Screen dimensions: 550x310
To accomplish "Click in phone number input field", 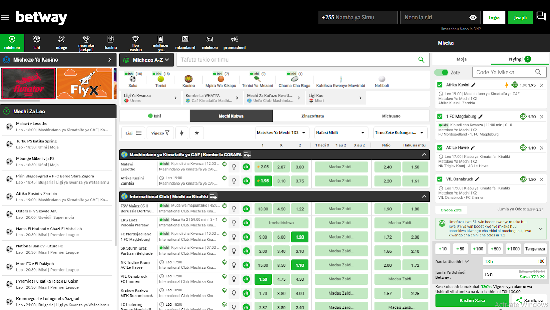I will [357, 18].
